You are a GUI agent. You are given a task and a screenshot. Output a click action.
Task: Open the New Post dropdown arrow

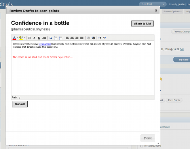[x=163, y=4]
